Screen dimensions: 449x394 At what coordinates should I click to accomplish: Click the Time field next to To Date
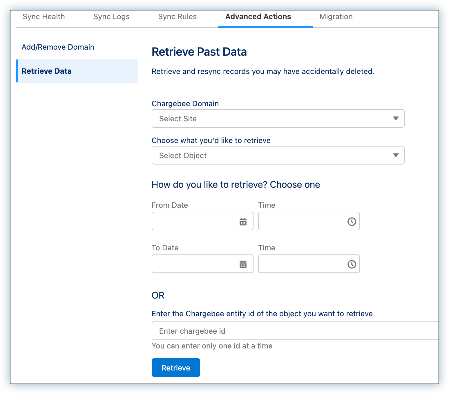point(302,264)
